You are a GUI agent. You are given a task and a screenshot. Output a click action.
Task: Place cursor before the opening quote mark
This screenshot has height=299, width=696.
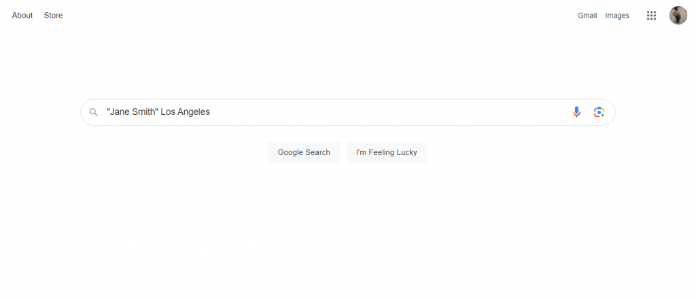coord(107,112)
